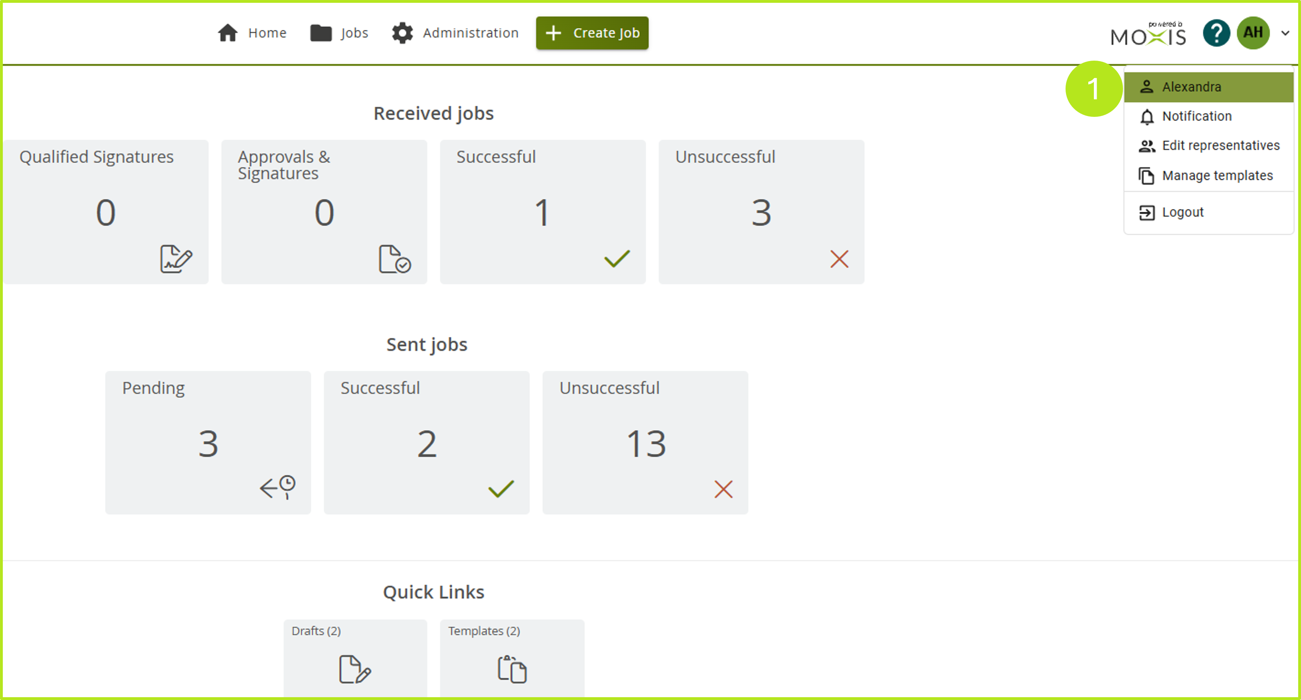The height and width of the screenshot is (700, 1301).
Task: Click the checkmark on received Successful tile
Action: (617, 259)
